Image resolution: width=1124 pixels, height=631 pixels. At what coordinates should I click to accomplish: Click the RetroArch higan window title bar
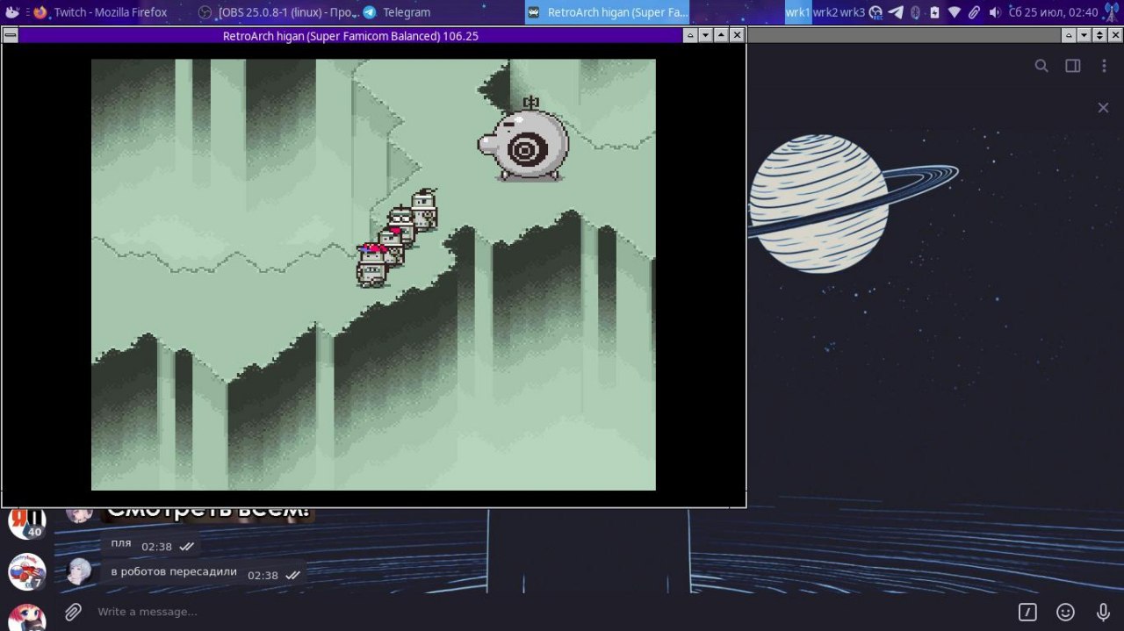(350, 36)
